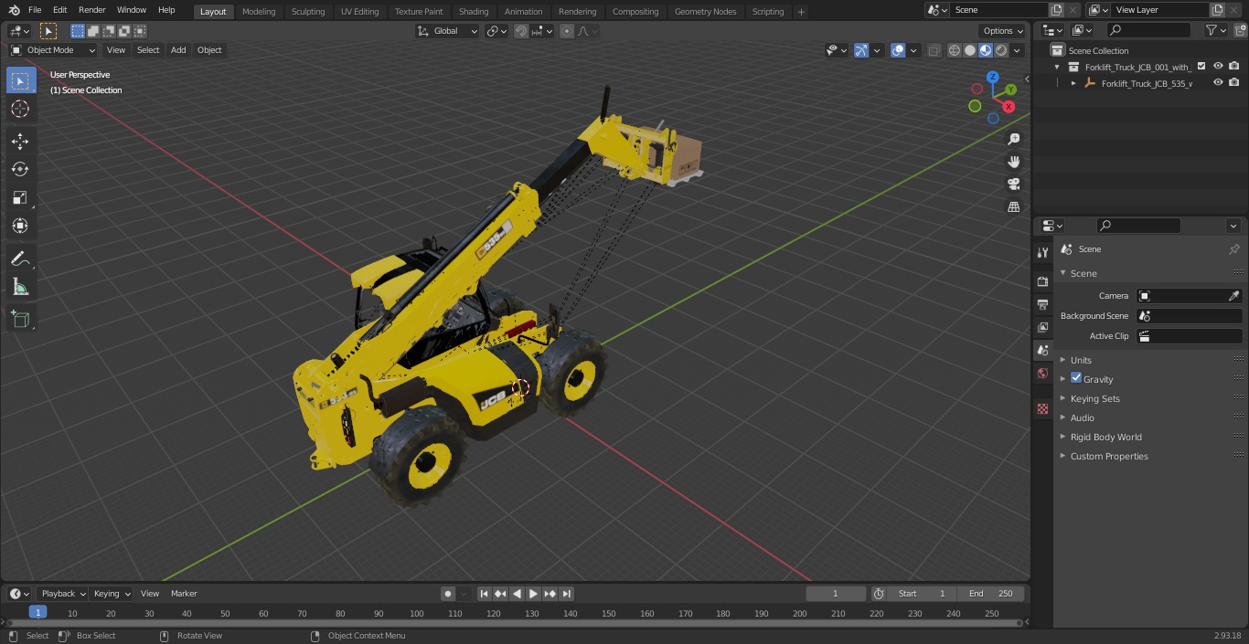Click the add workspace plus button
Image resolution: width=1249 pixels, height=644 pixels.
(801, 11)
